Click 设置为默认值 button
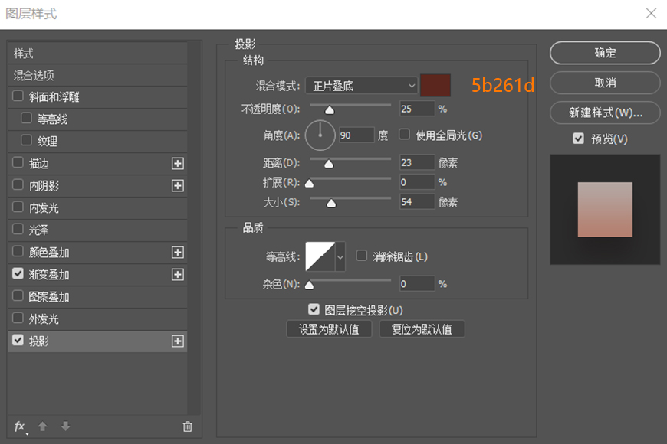Image resolution: width=667 pixels, height=444 pixels. tap(329, 328)
